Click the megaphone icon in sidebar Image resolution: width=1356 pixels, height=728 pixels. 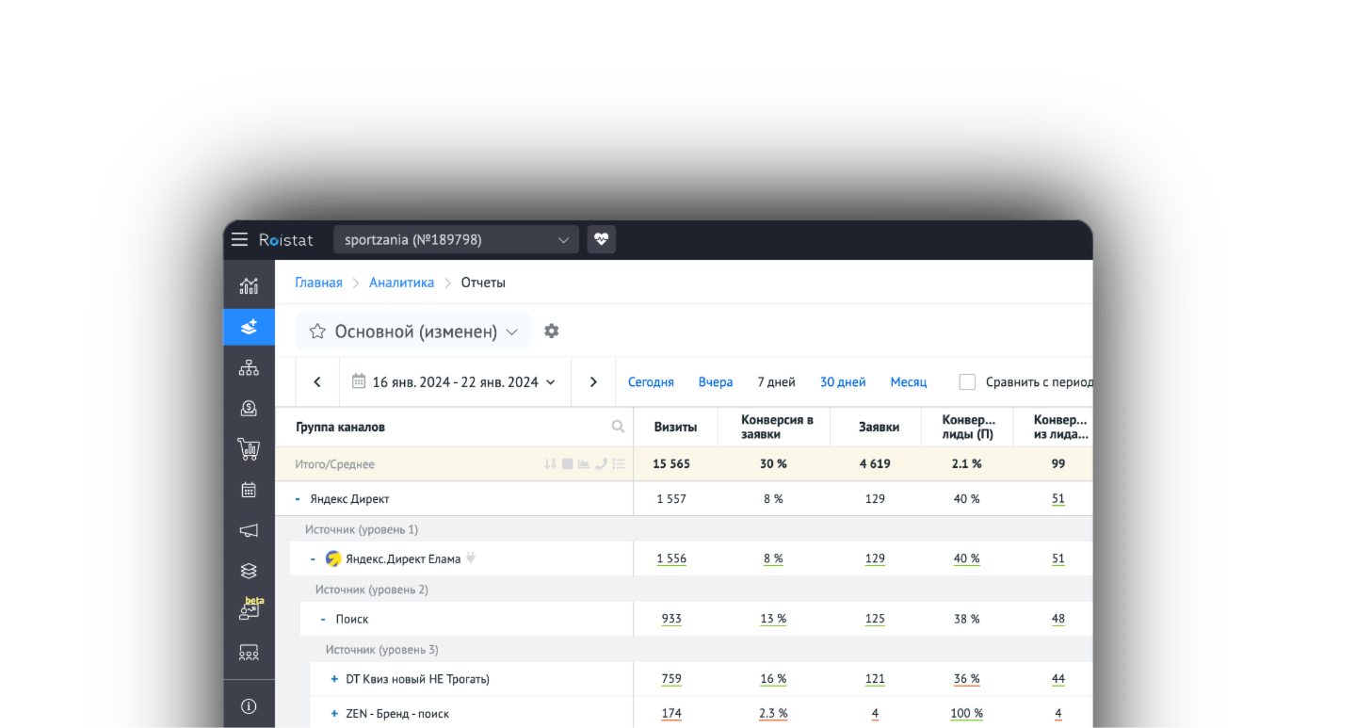(x=249, y=531)
